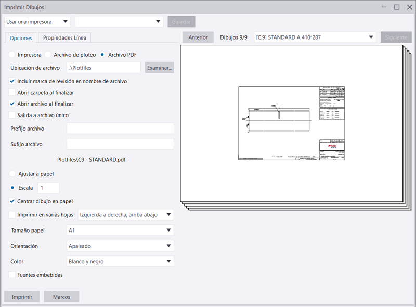The height and width of the screenshot is (307, 416).
Task: Click the Prefijo archivo text field
Action: click(120, 129)
